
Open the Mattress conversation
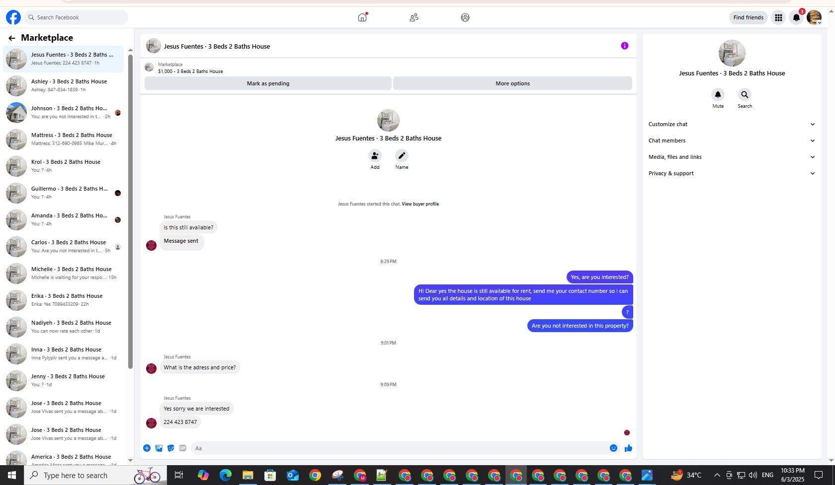click(x=64, y=139)
